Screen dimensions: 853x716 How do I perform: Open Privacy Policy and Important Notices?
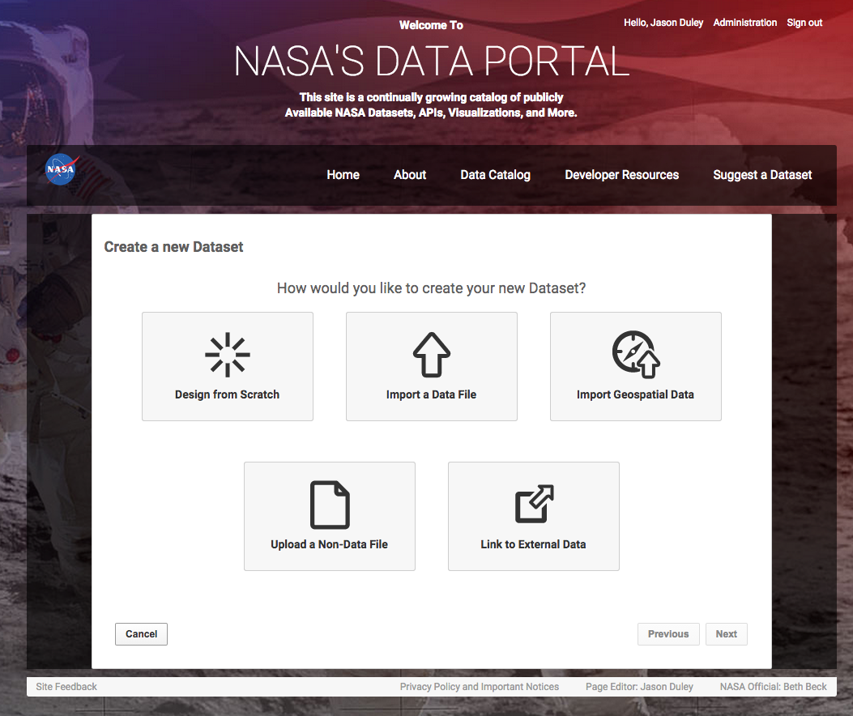(480, 687)
